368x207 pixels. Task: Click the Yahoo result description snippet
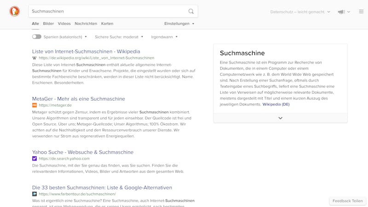(108, 168)
